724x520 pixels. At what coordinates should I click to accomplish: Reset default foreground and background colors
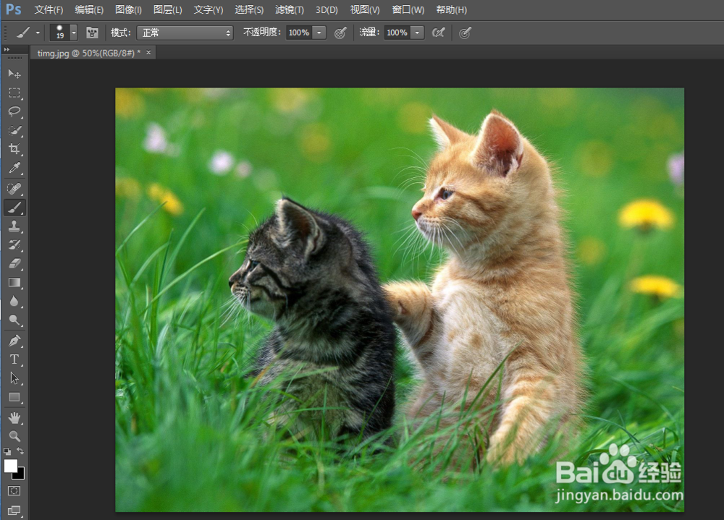click(x=7, y=452)
